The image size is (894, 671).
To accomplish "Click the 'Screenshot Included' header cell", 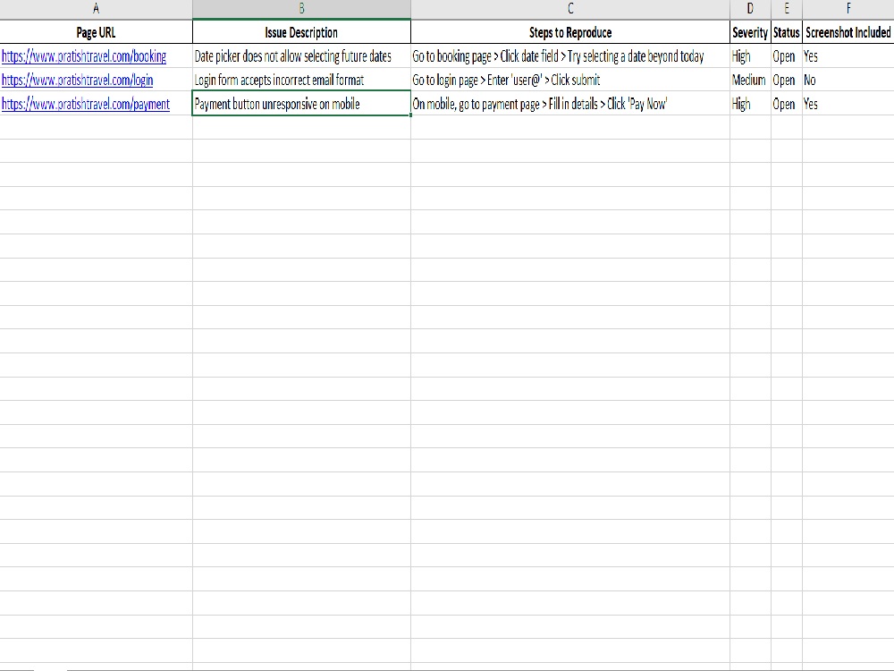I will 848,32.
